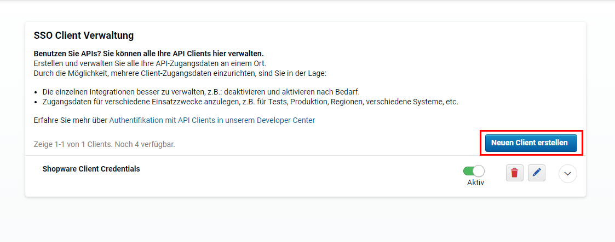
Task: Click the 'Zeige 1-1 von 1 Clients' counter text
Action: (x=73, y=144)
